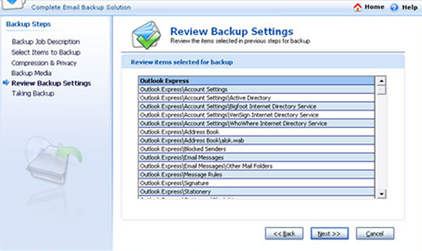The height and width of the screenshot is (251, 422).
Task: Select the 'Outlook Express\Account Settings' row
Action: [256, 89]
